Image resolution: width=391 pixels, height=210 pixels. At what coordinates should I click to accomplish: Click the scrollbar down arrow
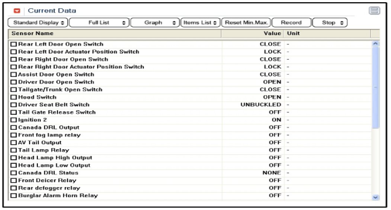click(x=375, y=197)
